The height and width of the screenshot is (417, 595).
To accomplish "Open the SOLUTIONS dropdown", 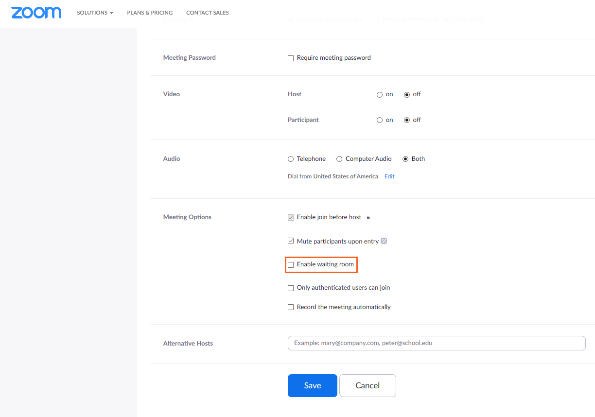I will click(x=95, y=13).
